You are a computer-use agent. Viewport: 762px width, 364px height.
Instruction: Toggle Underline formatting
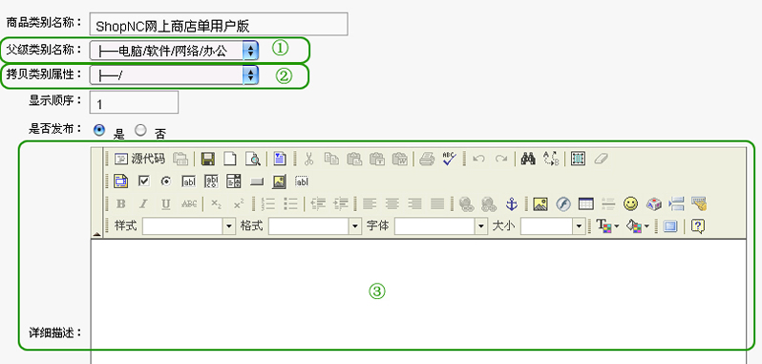pyautogui.click(x=166, y=204)
